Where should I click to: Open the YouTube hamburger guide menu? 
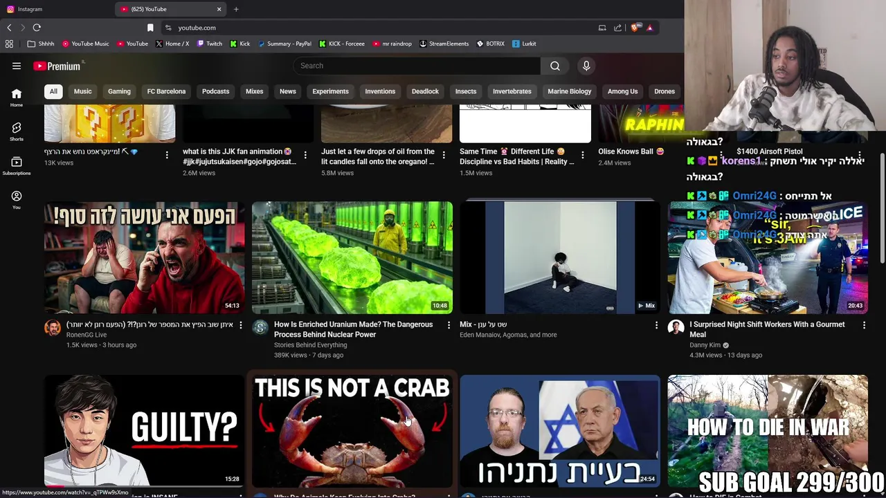tap(17, 66)
